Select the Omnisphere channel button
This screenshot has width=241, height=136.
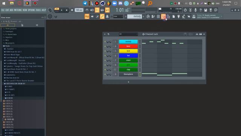coord(128,74)
